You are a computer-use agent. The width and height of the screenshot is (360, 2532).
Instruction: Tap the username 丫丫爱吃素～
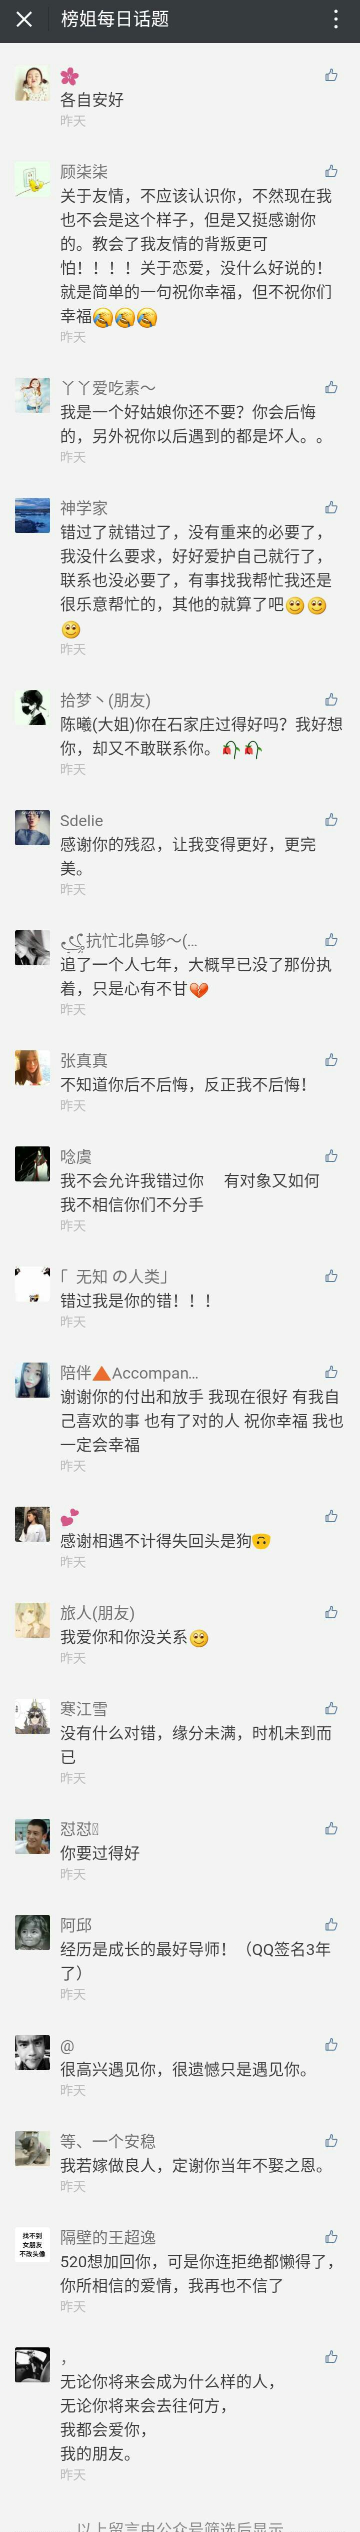coord(108,388)
